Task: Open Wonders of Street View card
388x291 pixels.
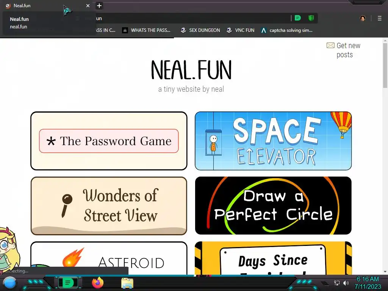Action: [109, 206]
